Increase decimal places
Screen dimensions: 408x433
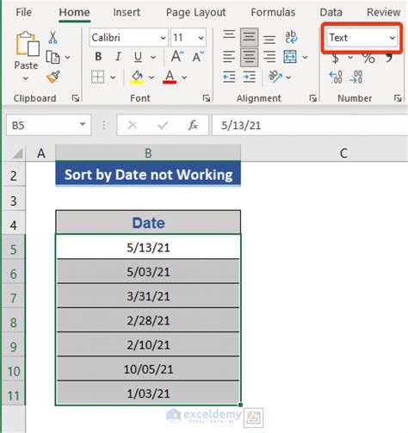(x=336, y=77)
